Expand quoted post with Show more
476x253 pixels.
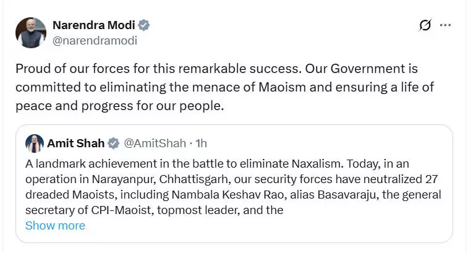point(55,226)
